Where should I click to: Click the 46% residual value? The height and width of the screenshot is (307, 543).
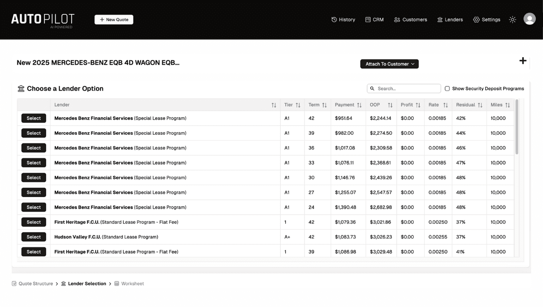(461, 148)
